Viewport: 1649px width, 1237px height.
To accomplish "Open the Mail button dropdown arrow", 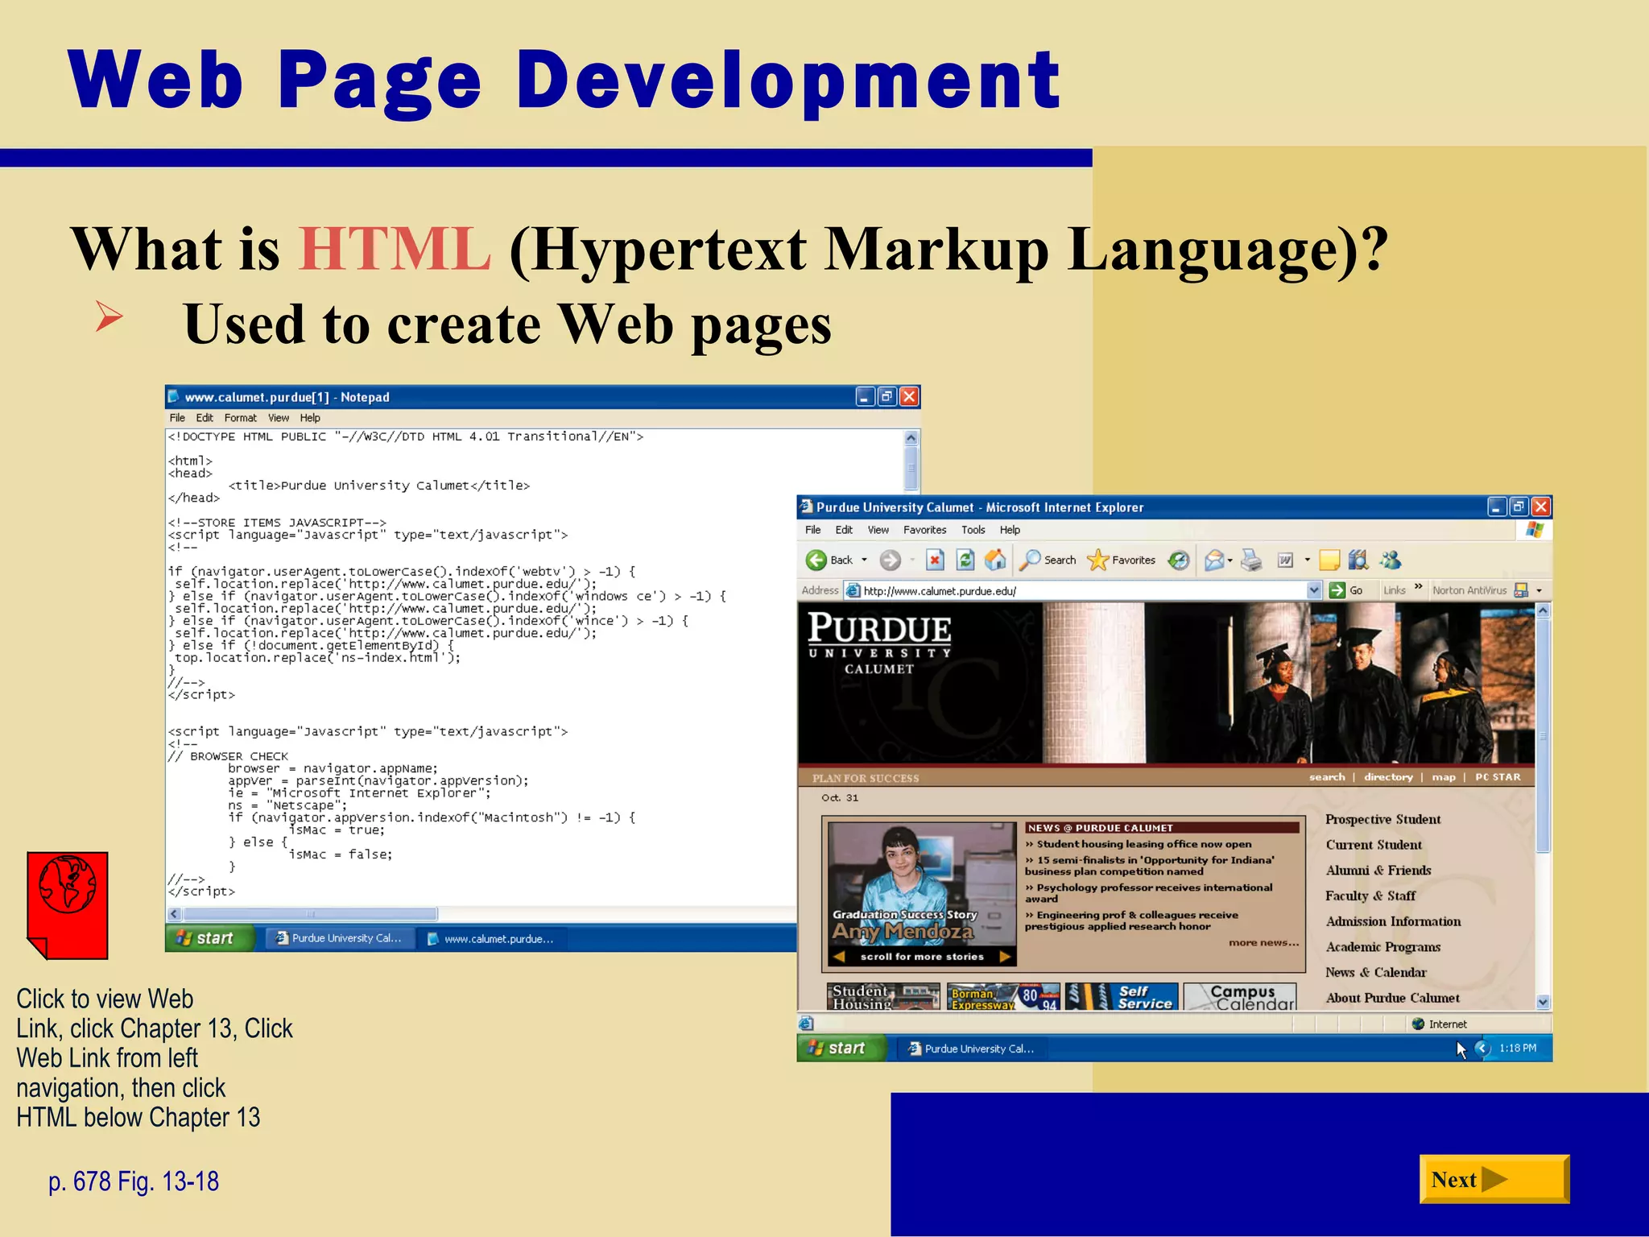I will tap(1230, 560).
